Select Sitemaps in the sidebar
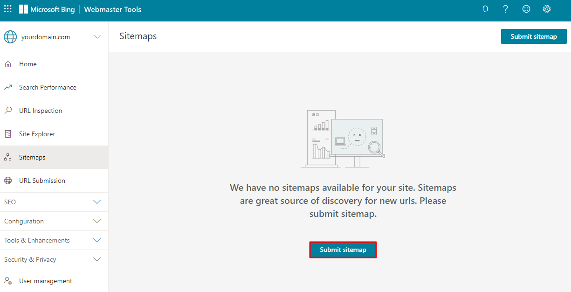 54,157
